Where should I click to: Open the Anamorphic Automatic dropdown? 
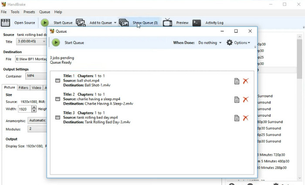[x=37, y=120]
